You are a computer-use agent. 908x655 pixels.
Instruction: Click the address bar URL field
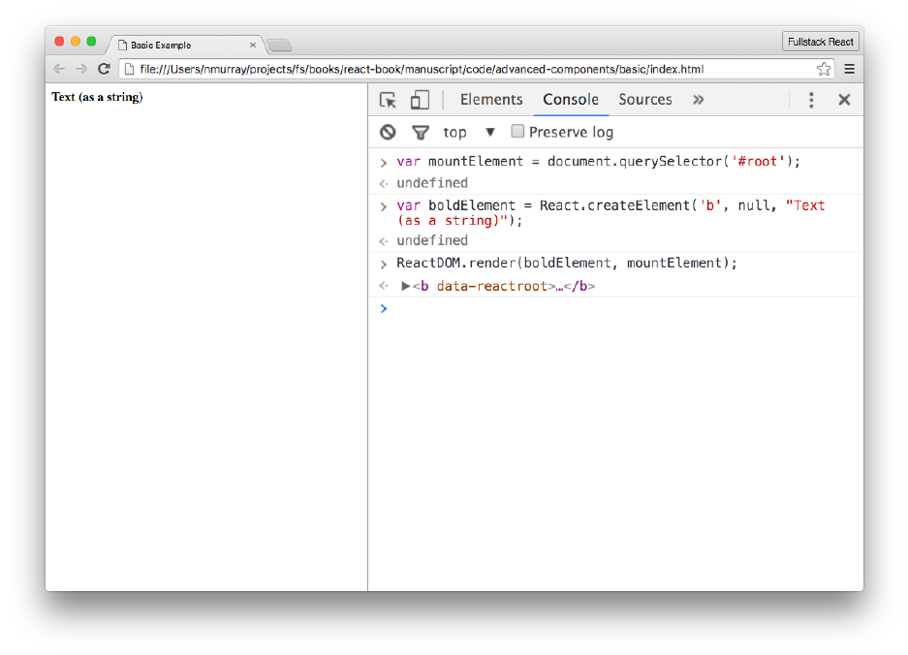click(x=465, y=69)
